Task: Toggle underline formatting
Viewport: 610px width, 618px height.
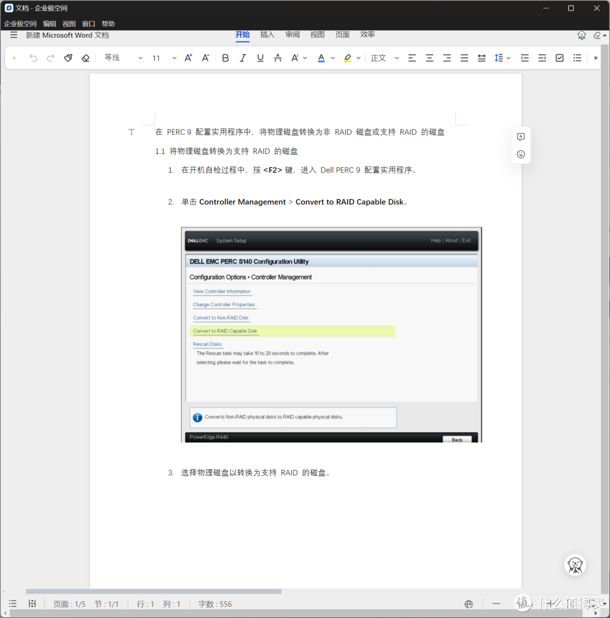Action: tap(260, 58)
